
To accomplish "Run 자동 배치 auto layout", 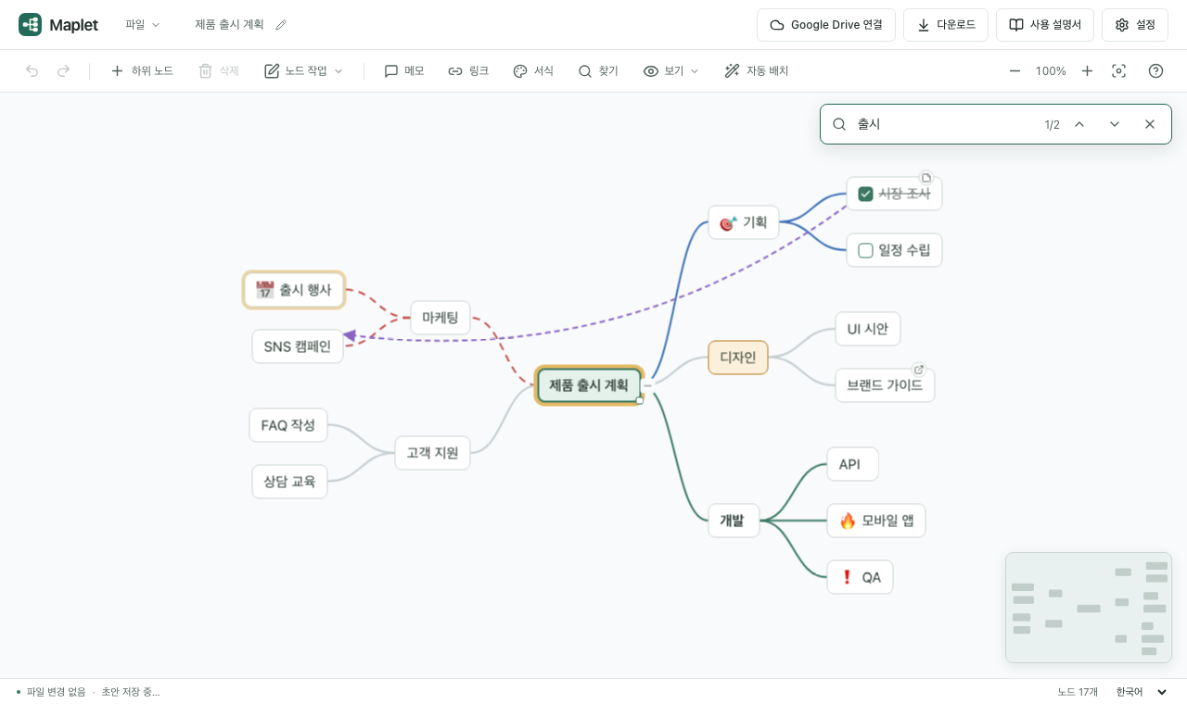I will pyautogui.click(x=757, y=71).
